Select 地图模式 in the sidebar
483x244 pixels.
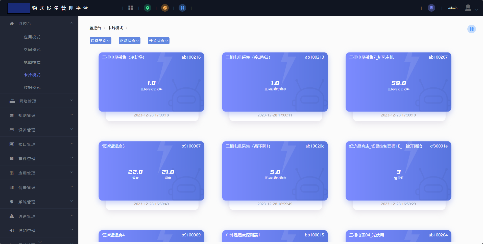point(32,62)
